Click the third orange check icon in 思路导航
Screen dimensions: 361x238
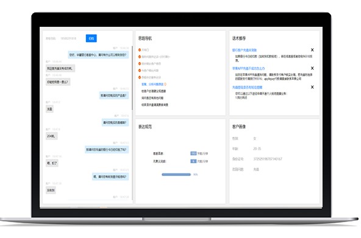[140, 63]
